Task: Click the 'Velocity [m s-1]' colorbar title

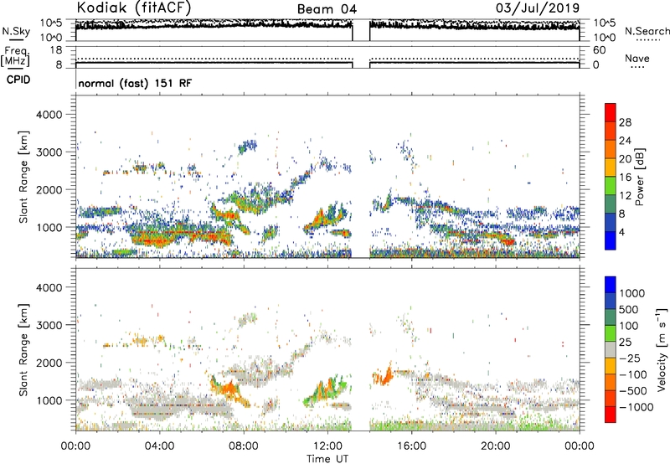Action: [x=662, y=349]
